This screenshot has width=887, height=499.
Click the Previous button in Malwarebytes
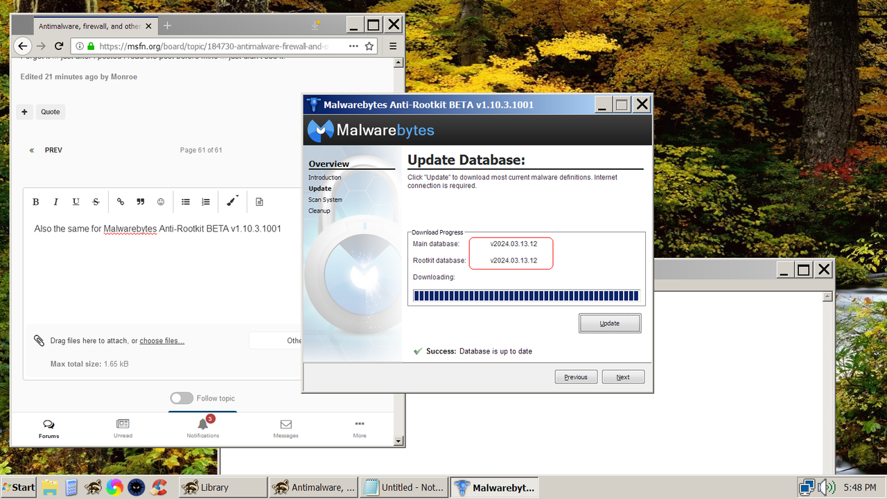pyautogui.click(x=576, y=377)
